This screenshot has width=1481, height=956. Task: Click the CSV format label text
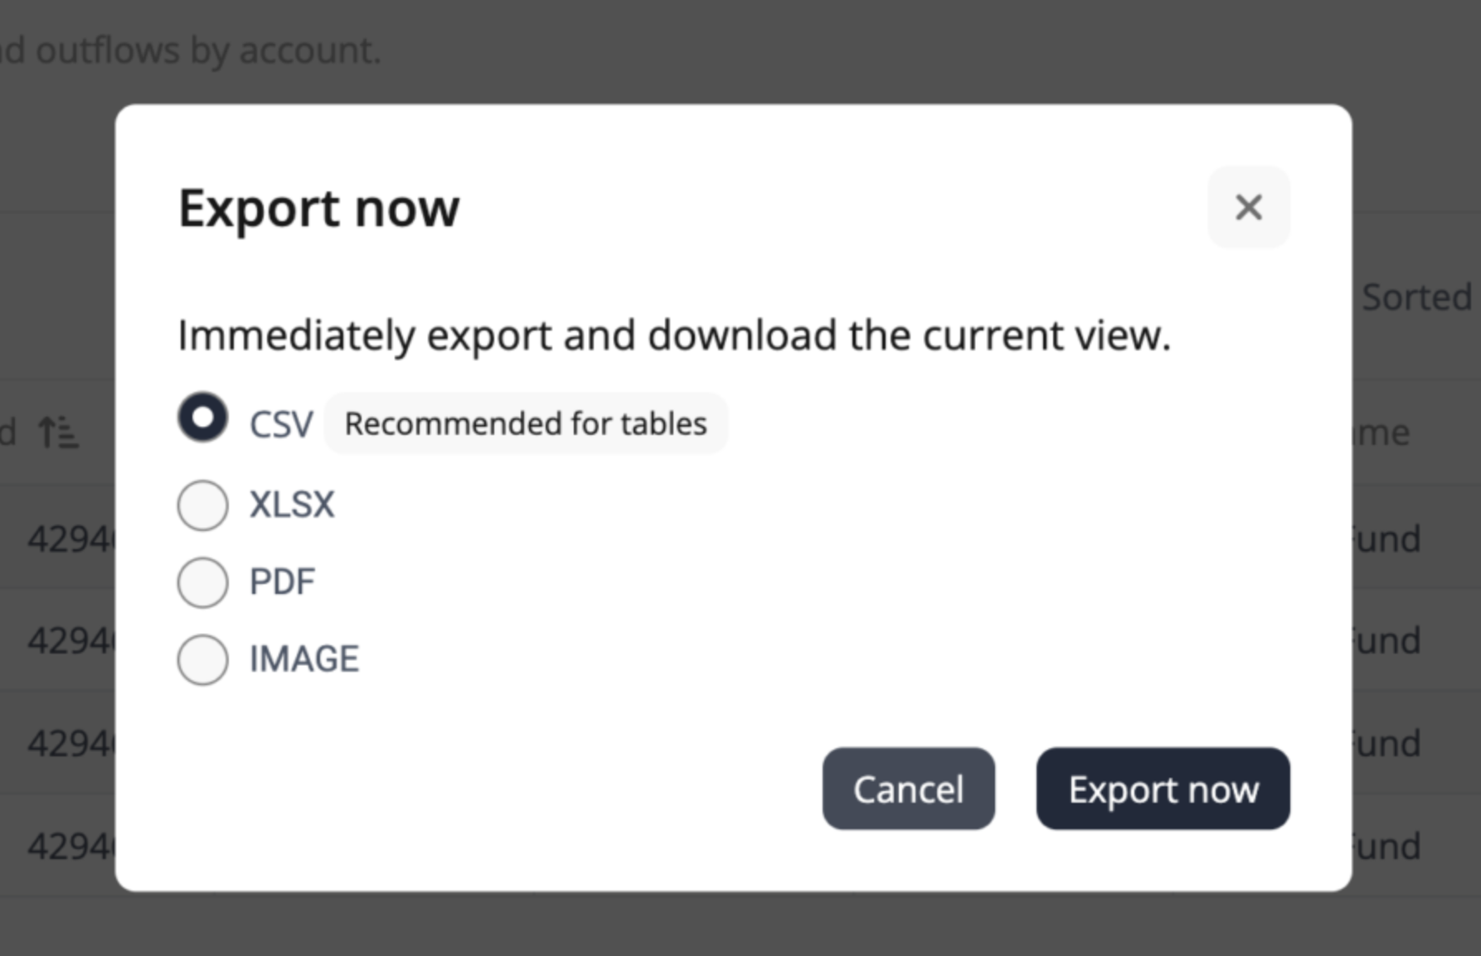(x=281, y=425)
